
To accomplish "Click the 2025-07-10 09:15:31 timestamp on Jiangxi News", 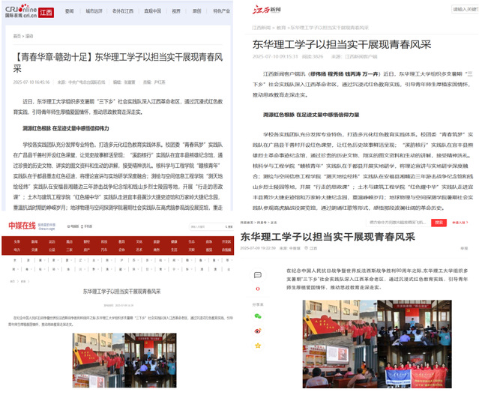I will 275,56.
